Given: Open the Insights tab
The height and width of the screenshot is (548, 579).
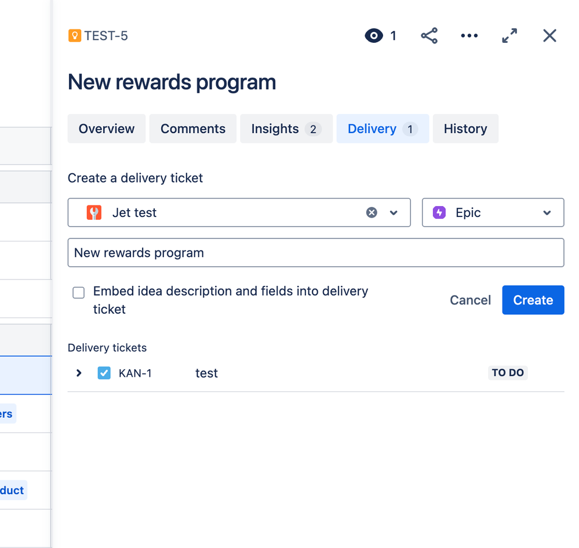Looking at the screenshot, I should [286, 128].
